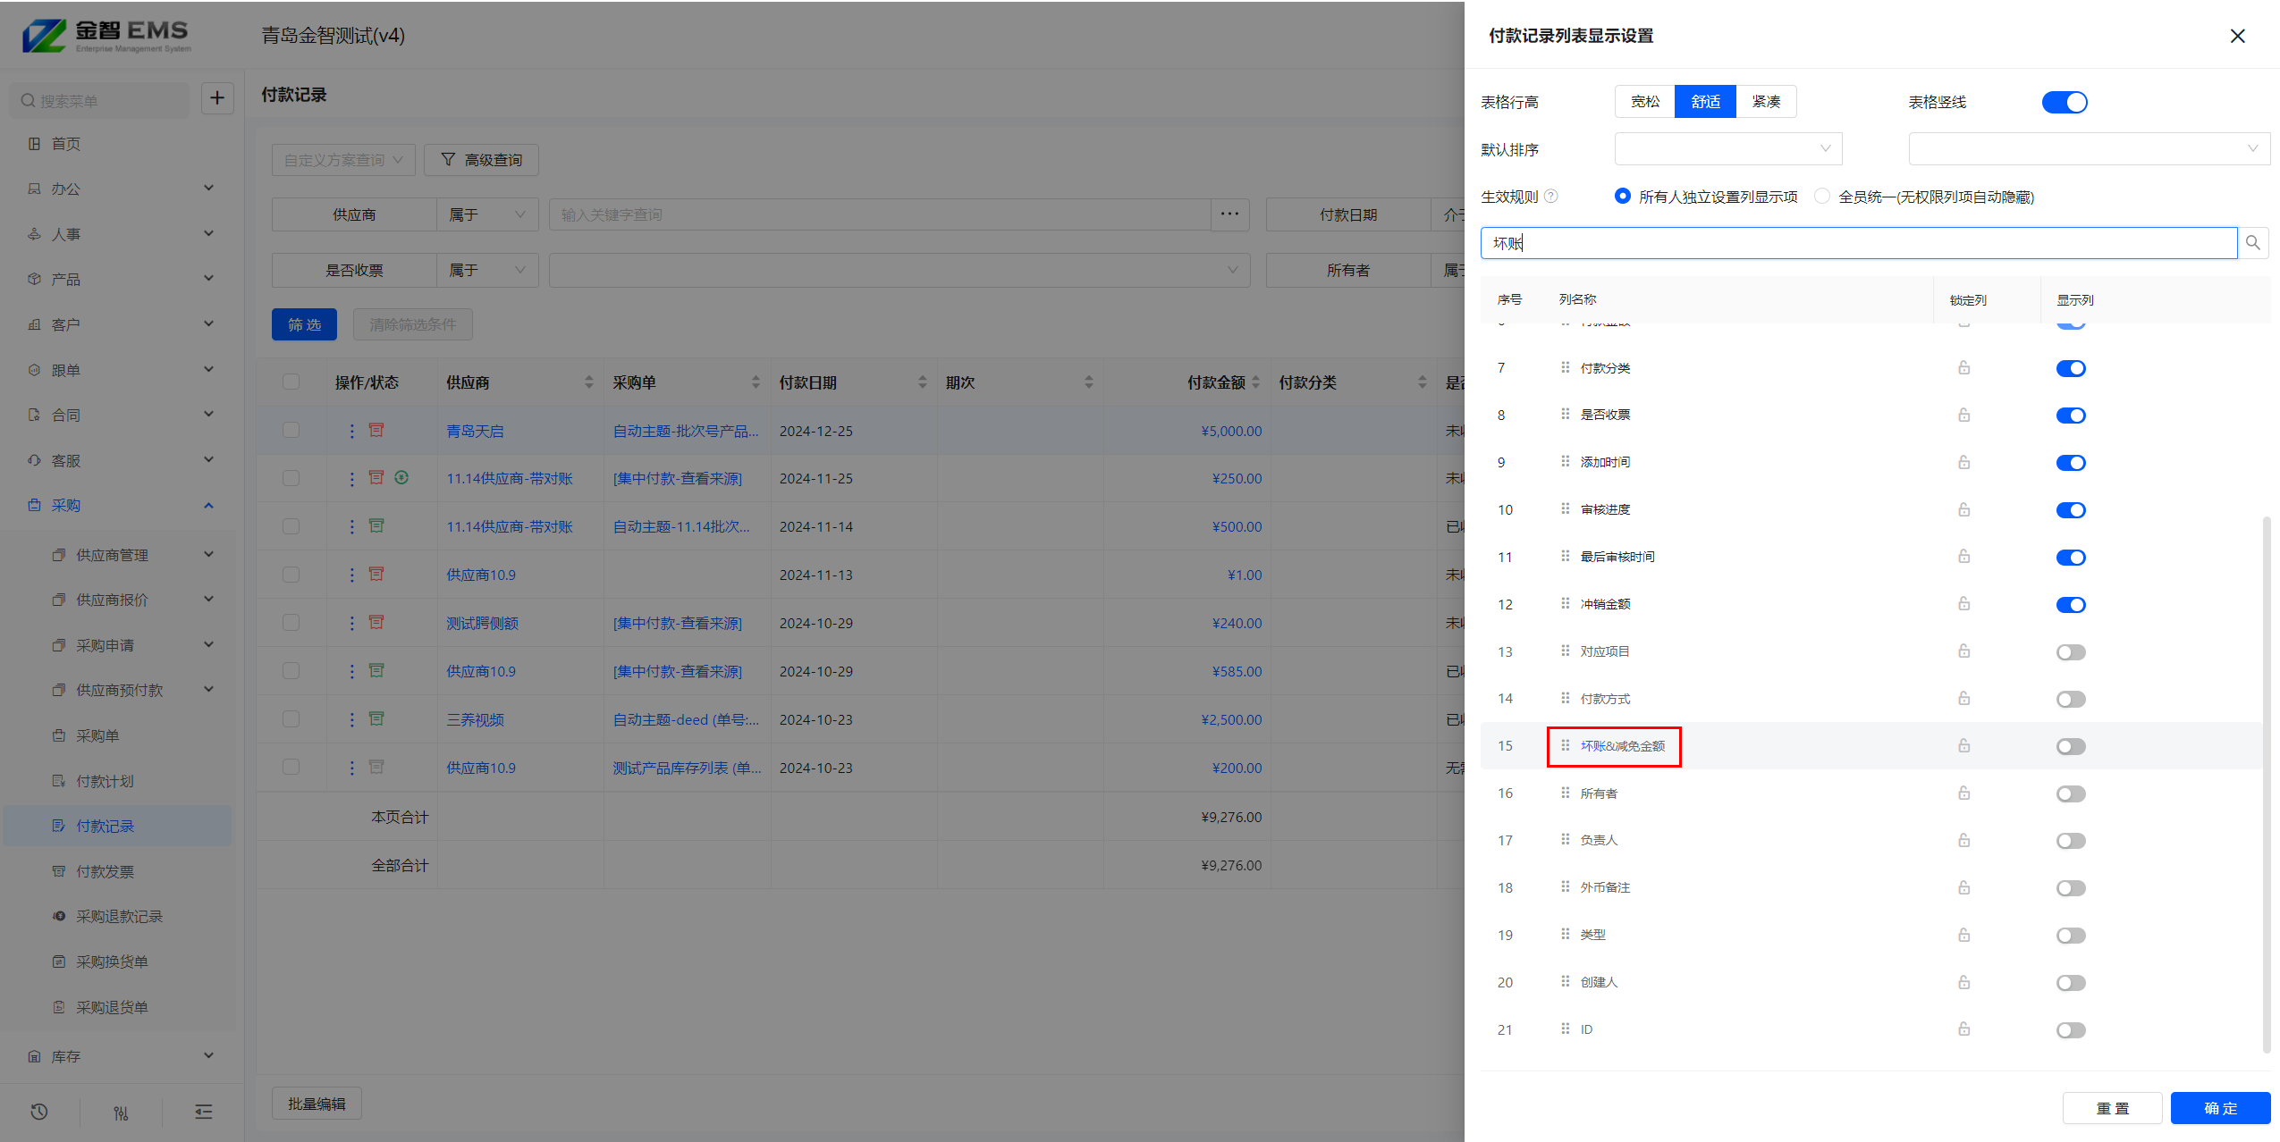Image resolution: width=2280 pixels, height=1142 pixels.
Task: Open supplier link 测试腭侧额
Action: coord(482,623)
